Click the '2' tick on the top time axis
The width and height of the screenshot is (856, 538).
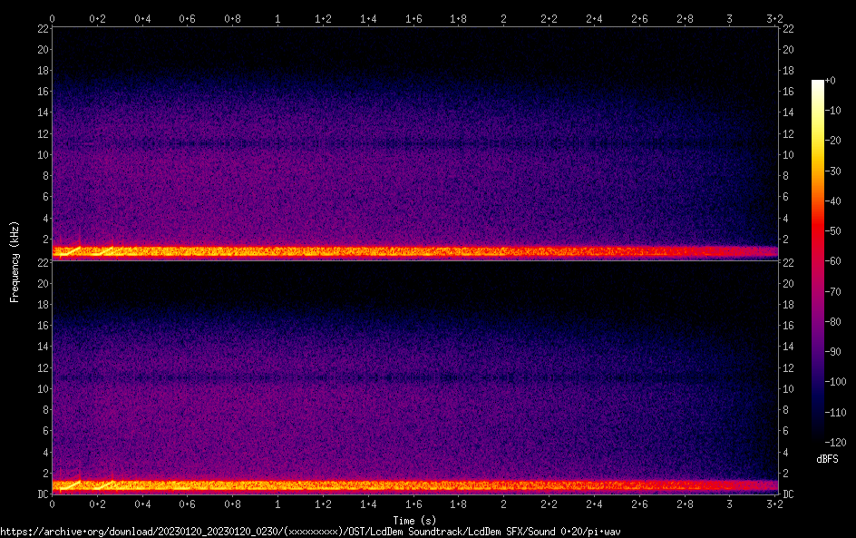(503, 17)
